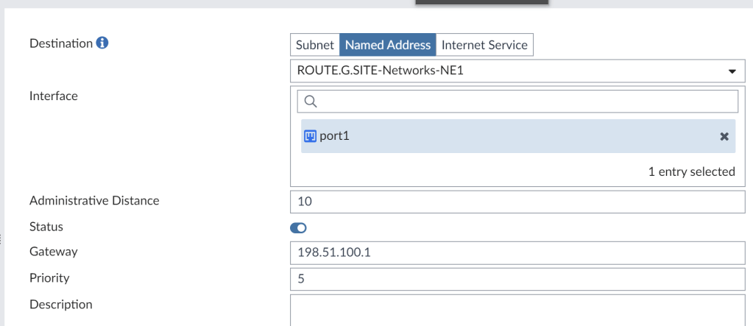Click the Destination info icon
The height and width of the screenshot is (326, 753).
tap(103, 43)
